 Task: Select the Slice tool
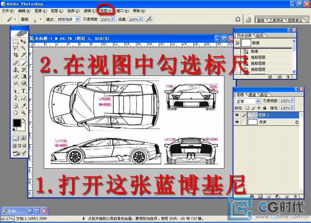[x=23, y=55]
